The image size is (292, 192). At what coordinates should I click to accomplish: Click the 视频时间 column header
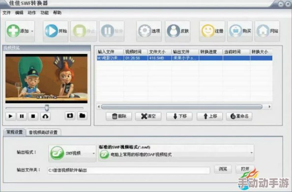click(136, 52)
